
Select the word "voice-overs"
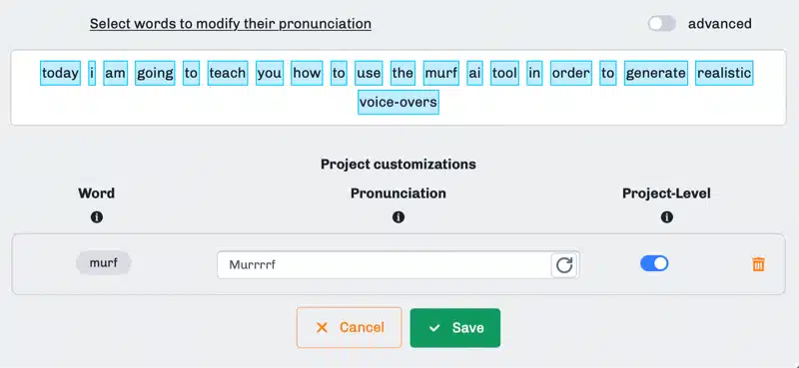click(398, 102)
